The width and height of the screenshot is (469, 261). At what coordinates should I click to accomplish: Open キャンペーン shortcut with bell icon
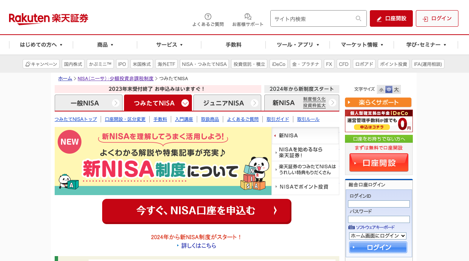tap(41, 64)
